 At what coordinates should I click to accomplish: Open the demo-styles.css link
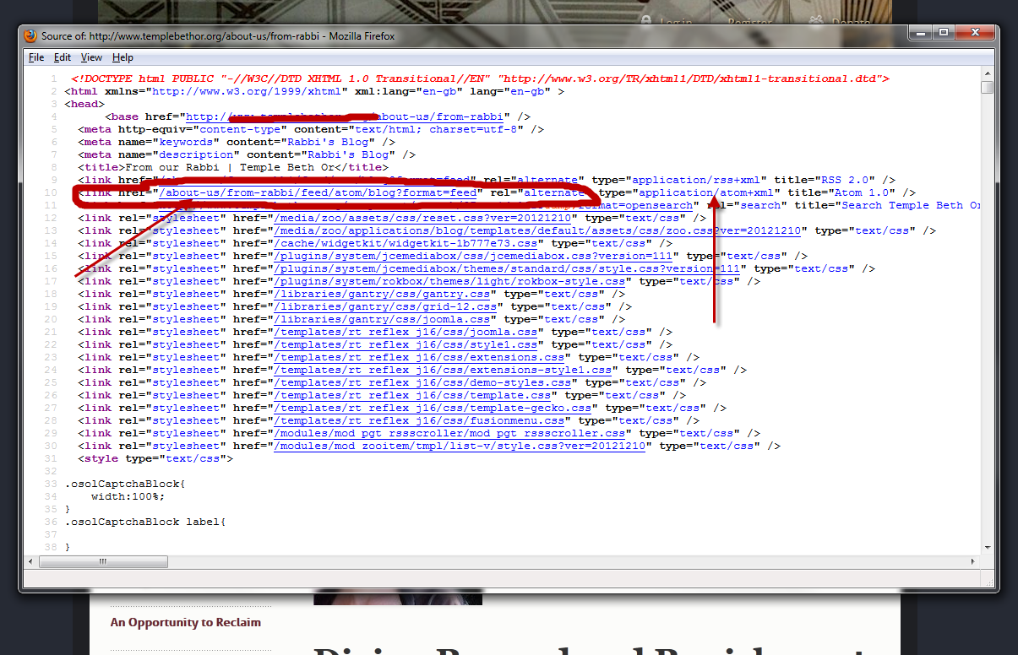pos(423,382)
